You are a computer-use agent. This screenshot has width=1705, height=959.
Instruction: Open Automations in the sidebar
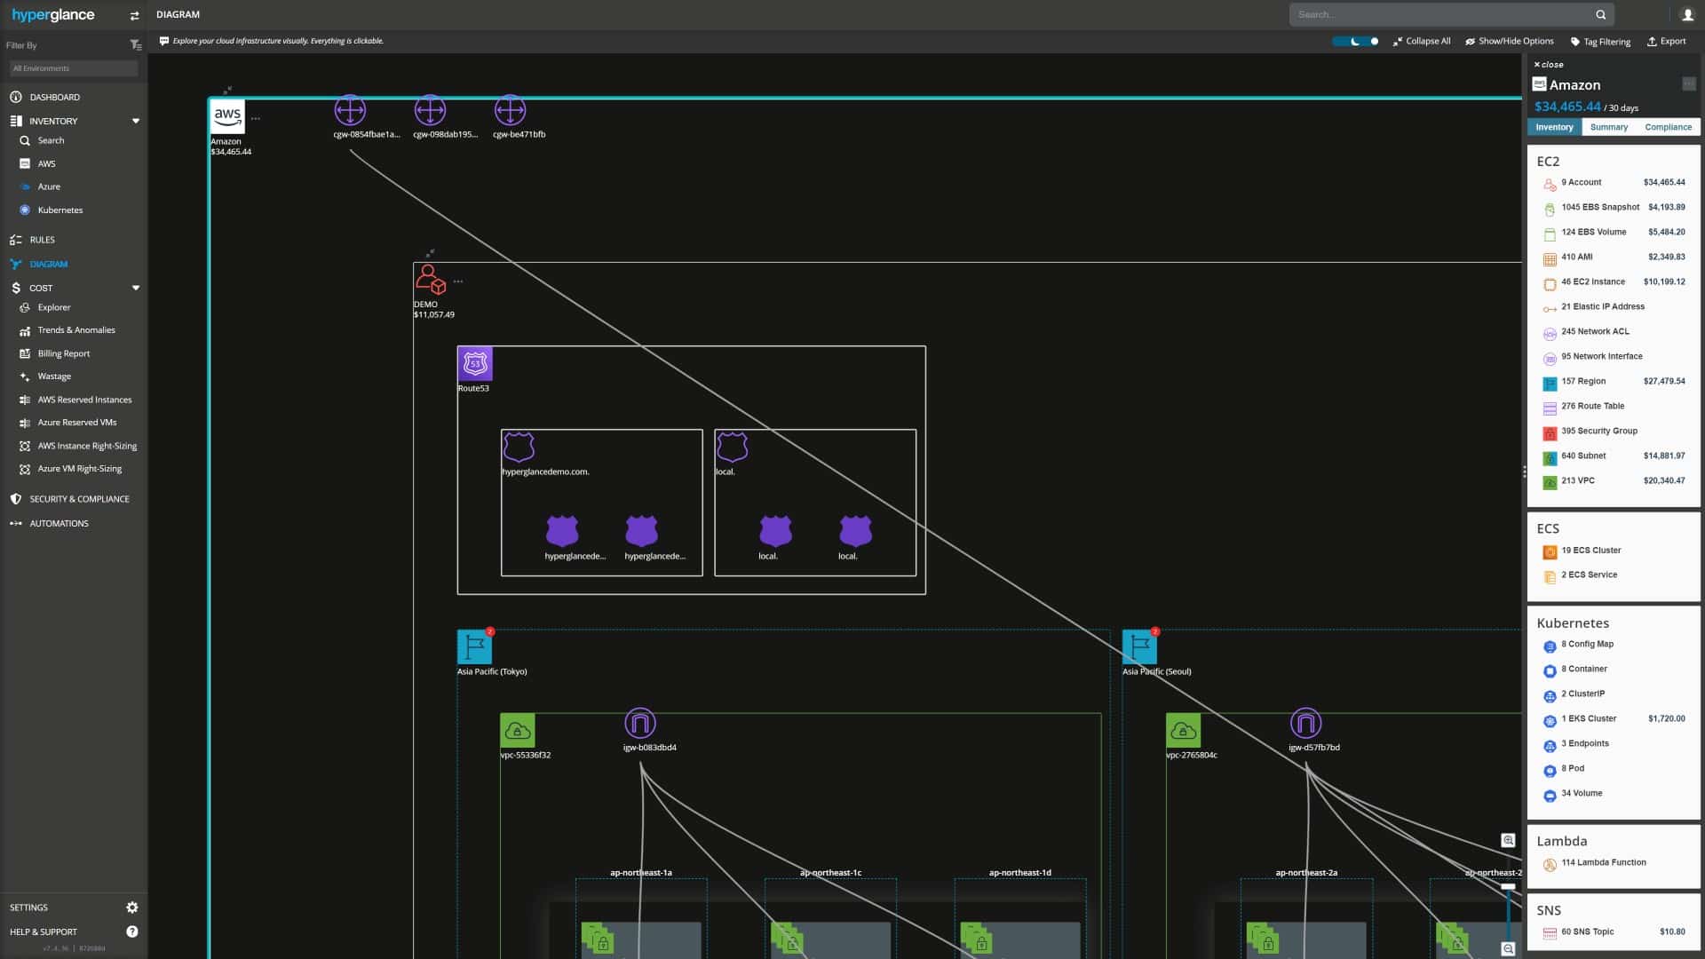pyautogui.click(x=59, y=523)
